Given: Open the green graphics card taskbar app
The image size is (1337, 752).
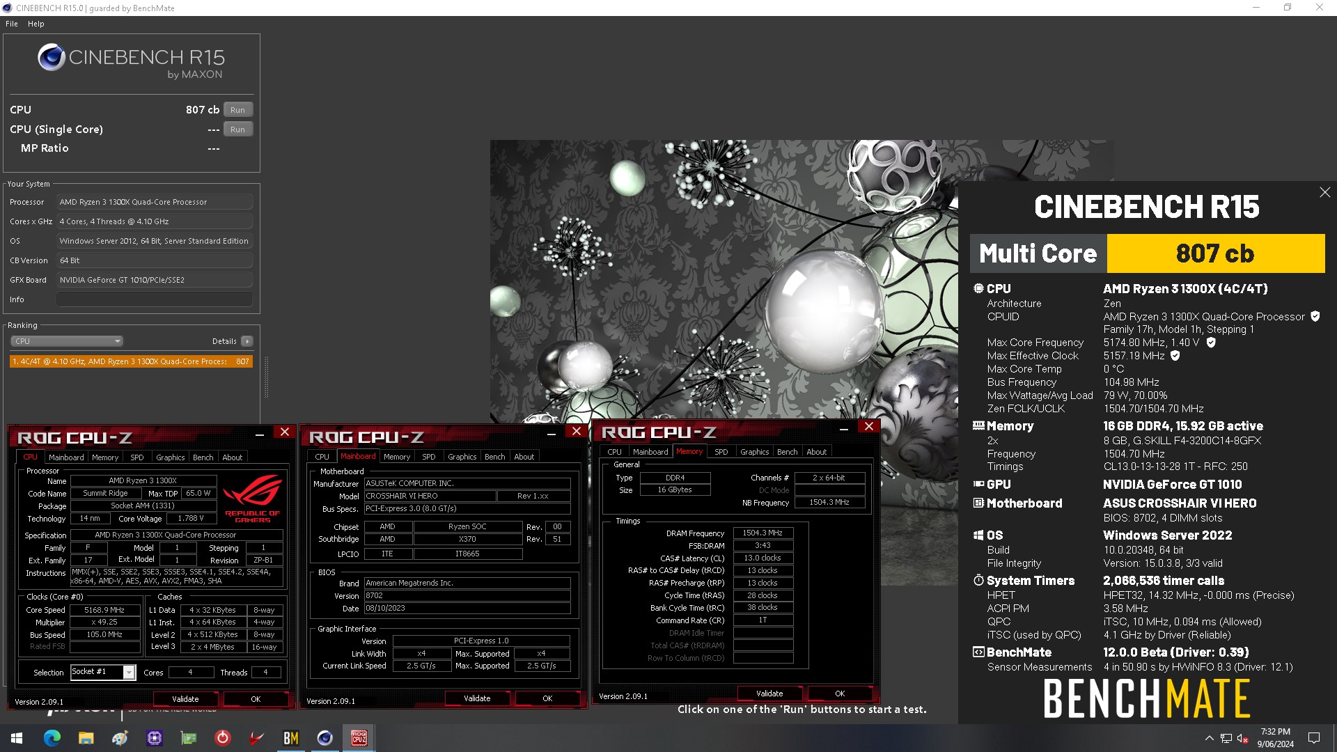Looking at the screenshot, I should [x=188, y=738].
